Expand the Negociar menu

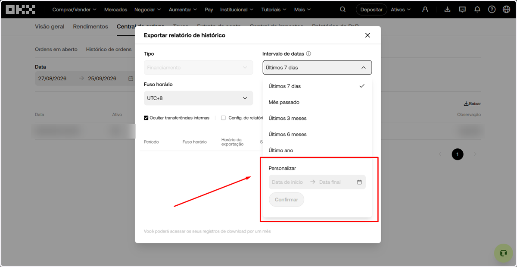147,9
